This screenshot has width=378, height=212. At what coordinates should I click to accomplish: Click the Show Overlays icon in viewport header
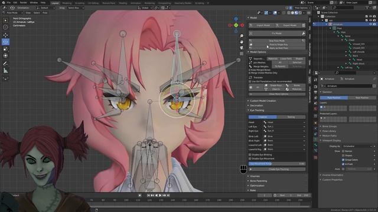tap(275, 13)
